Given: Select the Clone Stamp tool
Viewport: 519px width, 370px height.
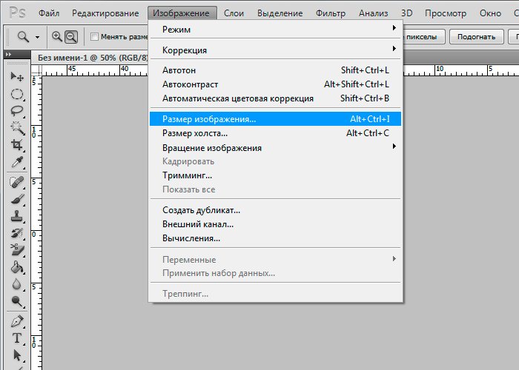Looking at the screenshot, I should [x=17, y=217].
